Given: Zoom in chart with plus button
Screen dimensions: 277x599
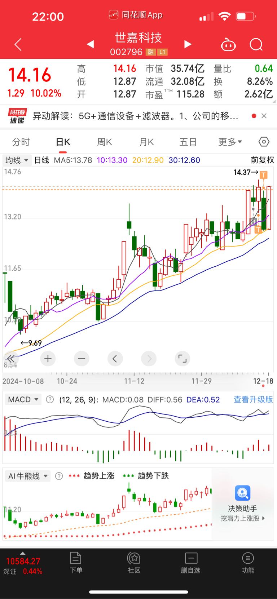Looking at the screenshot, I should [48, 359].
